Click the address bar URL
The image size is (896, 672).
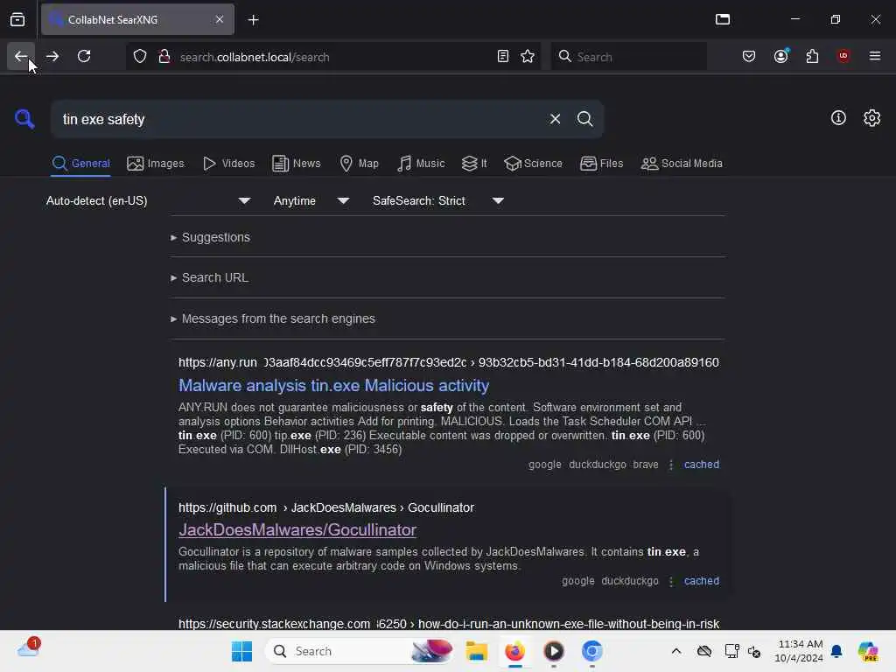255,57
